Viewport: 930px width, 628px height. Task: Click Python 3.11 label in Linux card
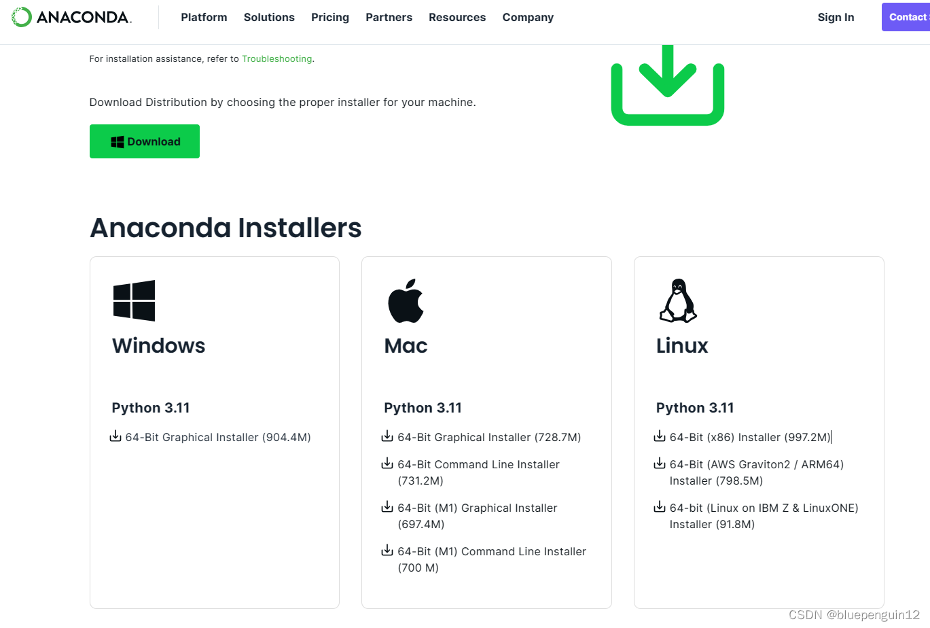coord(695,408)
